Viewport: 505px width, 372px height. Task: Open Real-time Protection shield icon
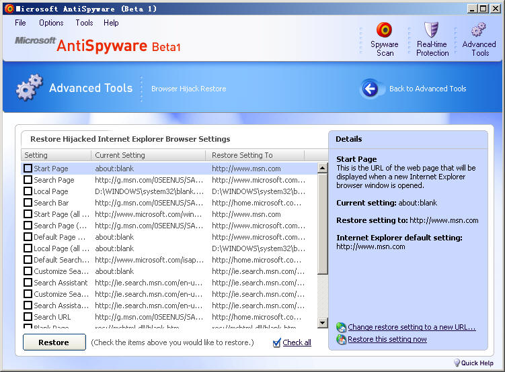(432, 30)
